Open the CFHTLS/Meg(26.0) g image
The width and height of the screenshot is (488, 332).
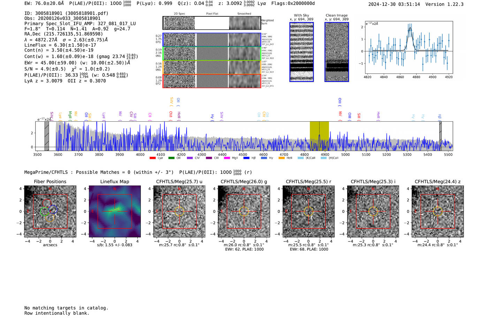pyautogui.click(x=244, y=211)
